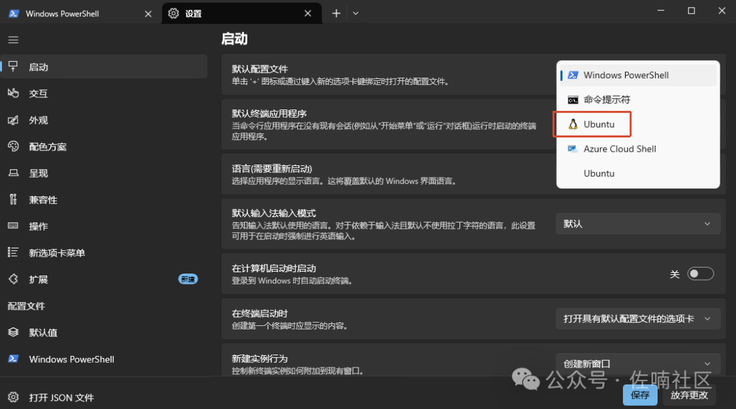Screen dimensions: 736x409
Task: Click the 配色方案 palette sidebar icon
Action: (x=13, y=146)
